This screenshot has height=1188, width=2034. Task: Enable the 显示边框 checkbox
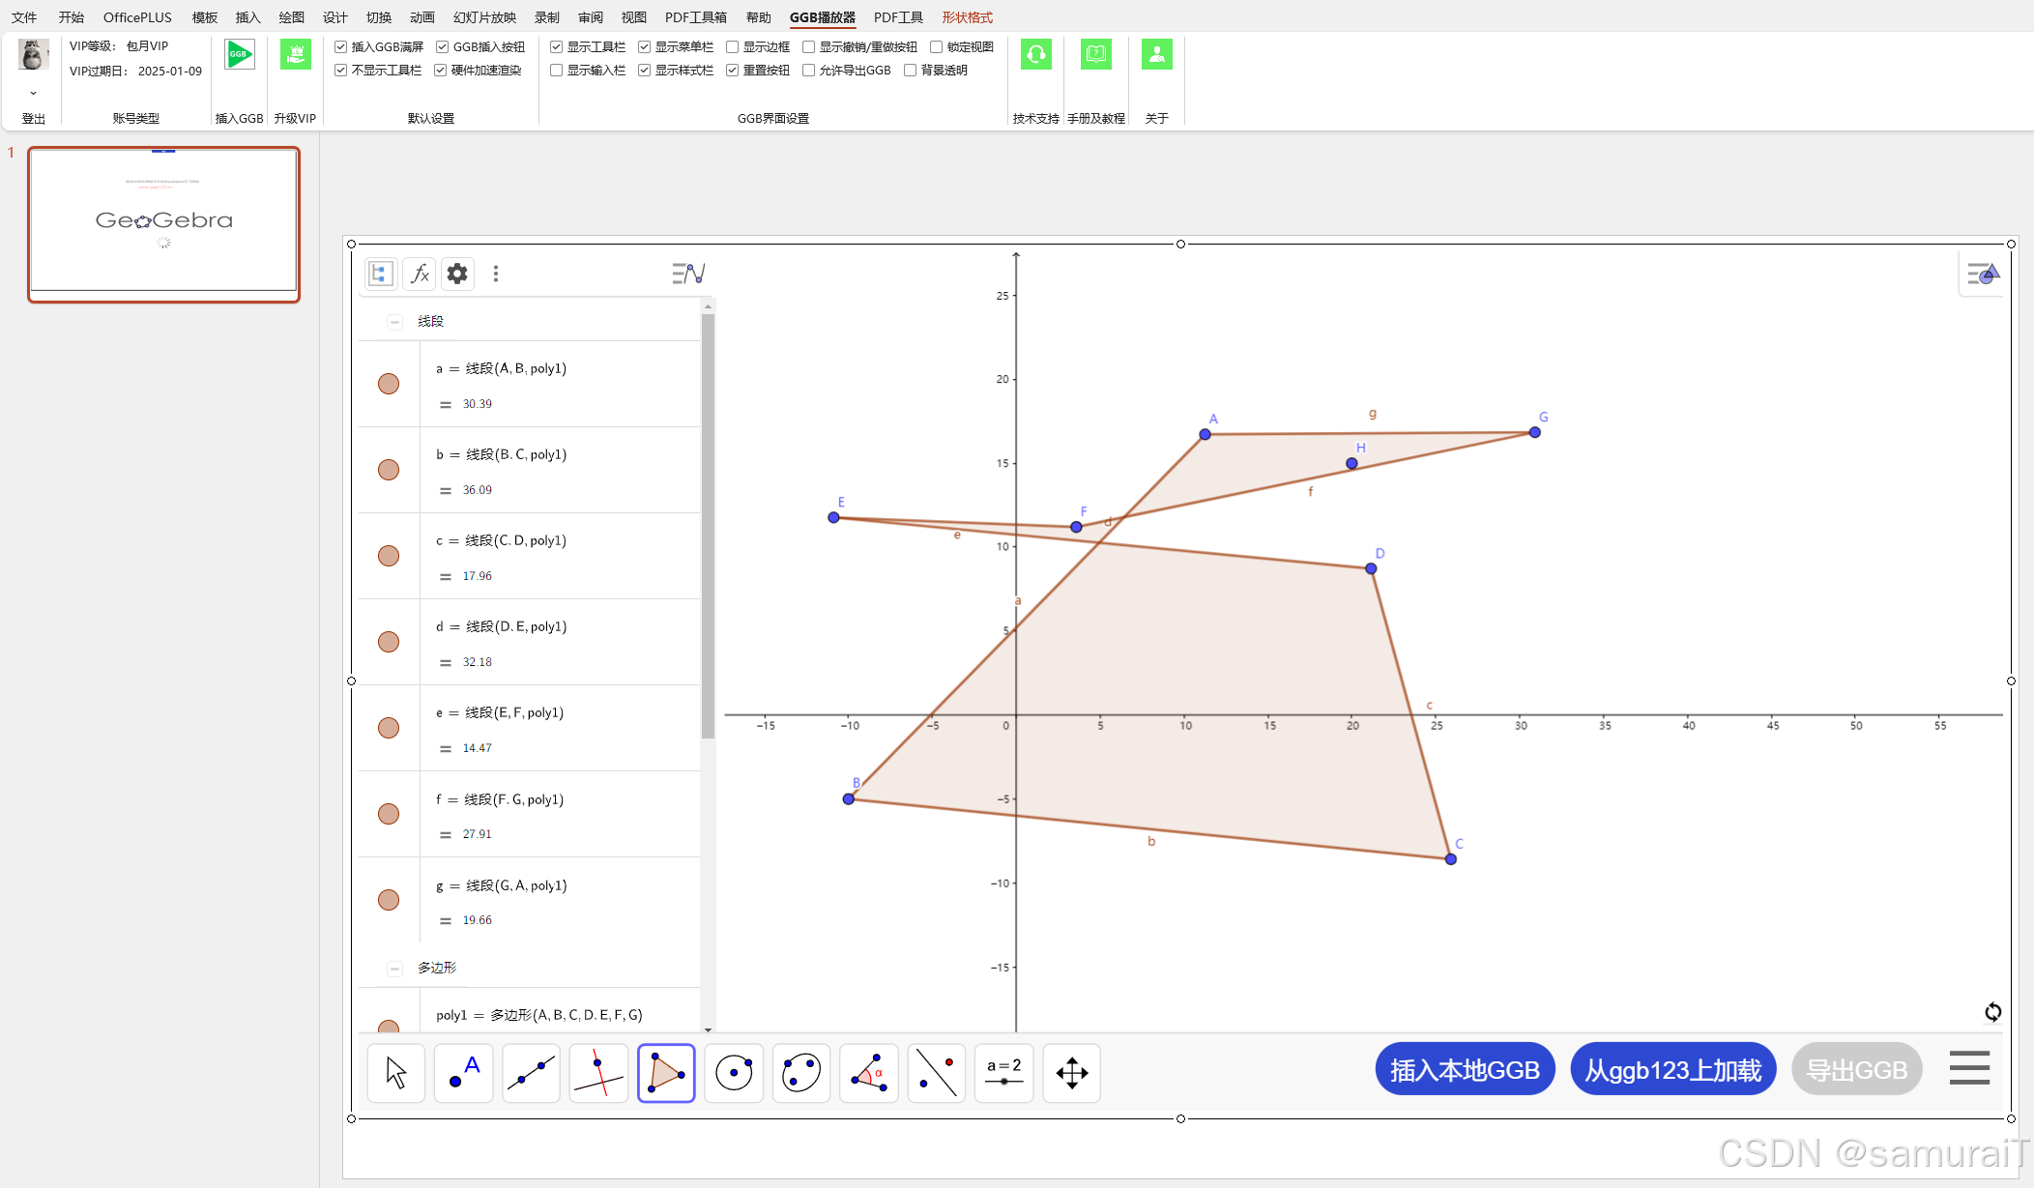click(x=733, y=46)
